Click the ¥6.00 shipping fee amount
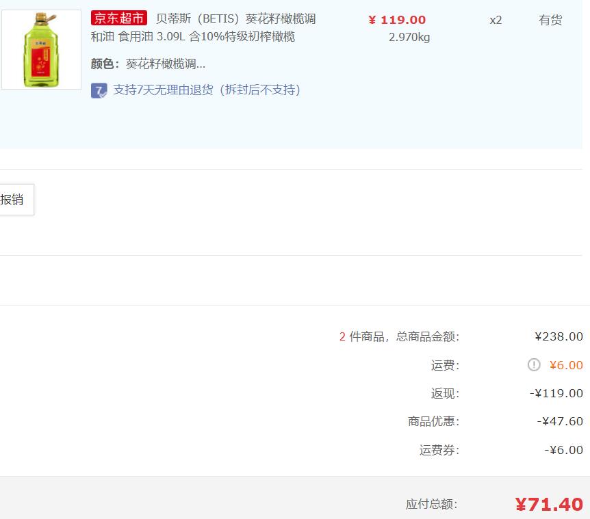The image size is (590, 519). pos(566,365)
